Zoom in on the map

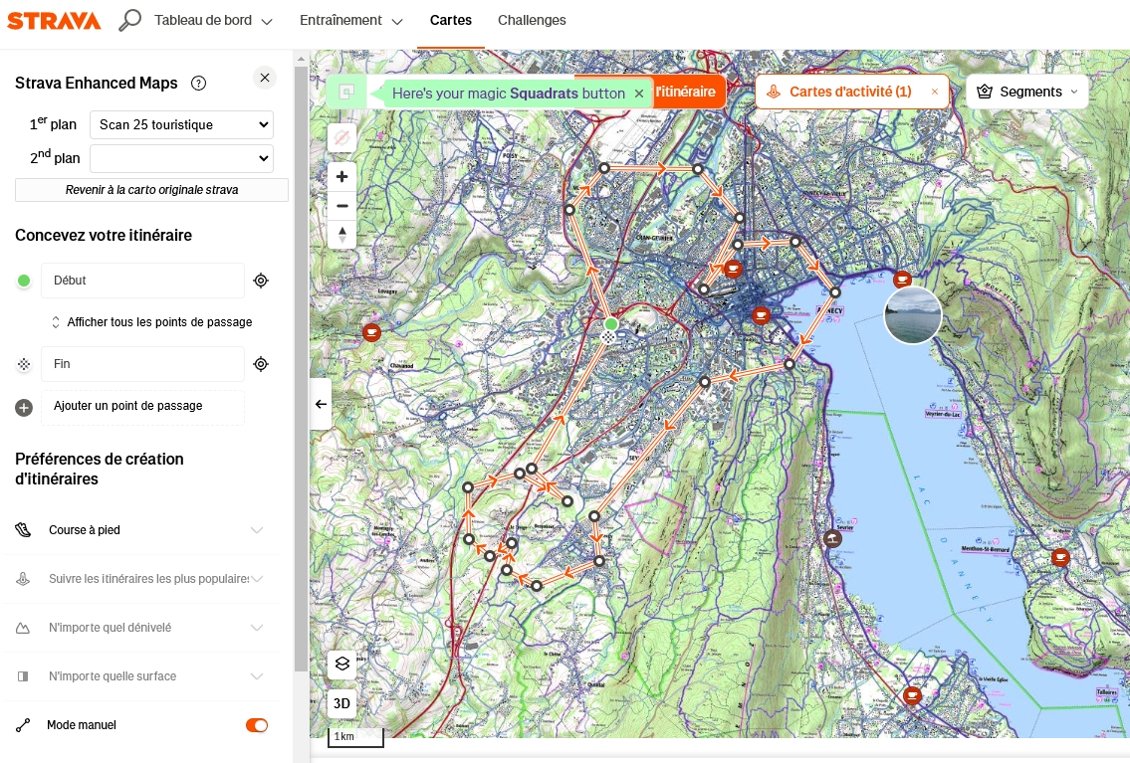tap(341, 177)
